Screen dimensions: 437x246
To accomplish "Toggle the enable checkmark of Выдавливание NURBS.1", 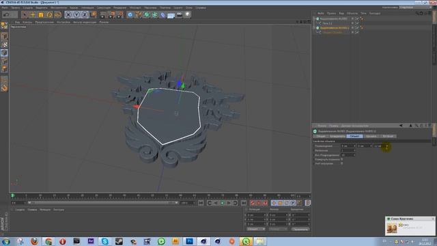I will (x=357, y=28).
